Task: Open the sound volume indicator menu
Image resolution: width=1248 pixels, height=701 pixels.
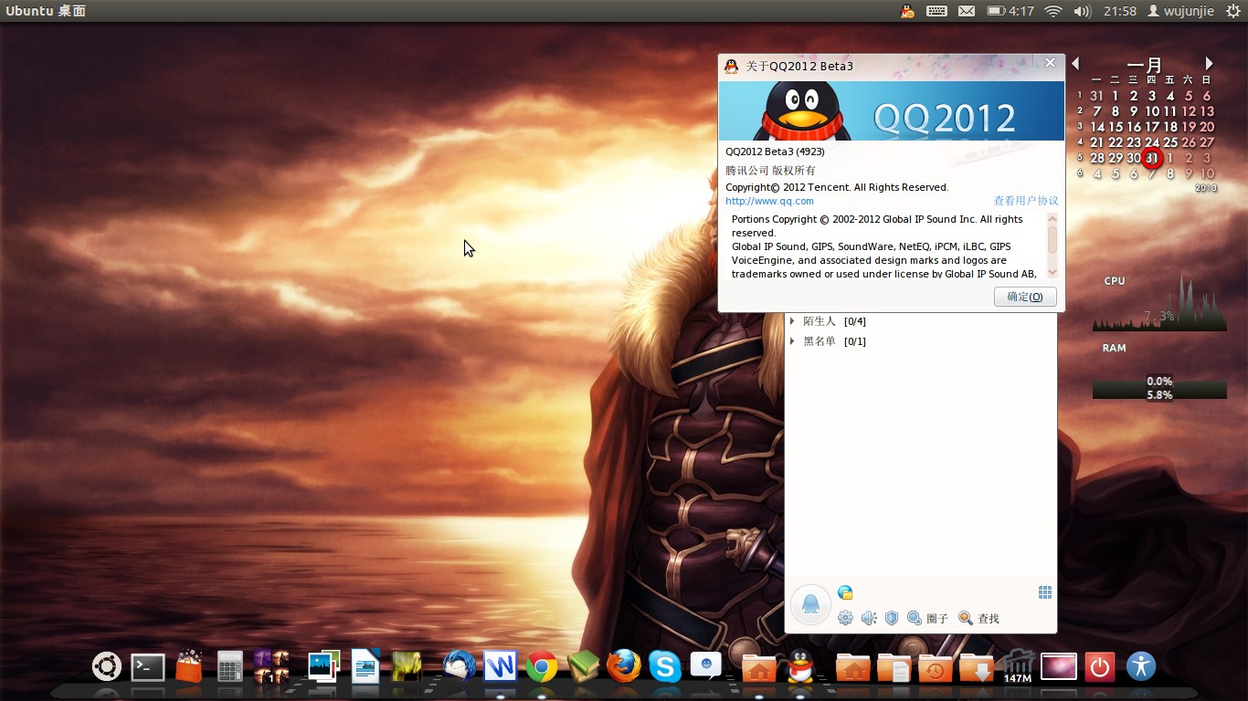Action: click(x=1083, y=11)
